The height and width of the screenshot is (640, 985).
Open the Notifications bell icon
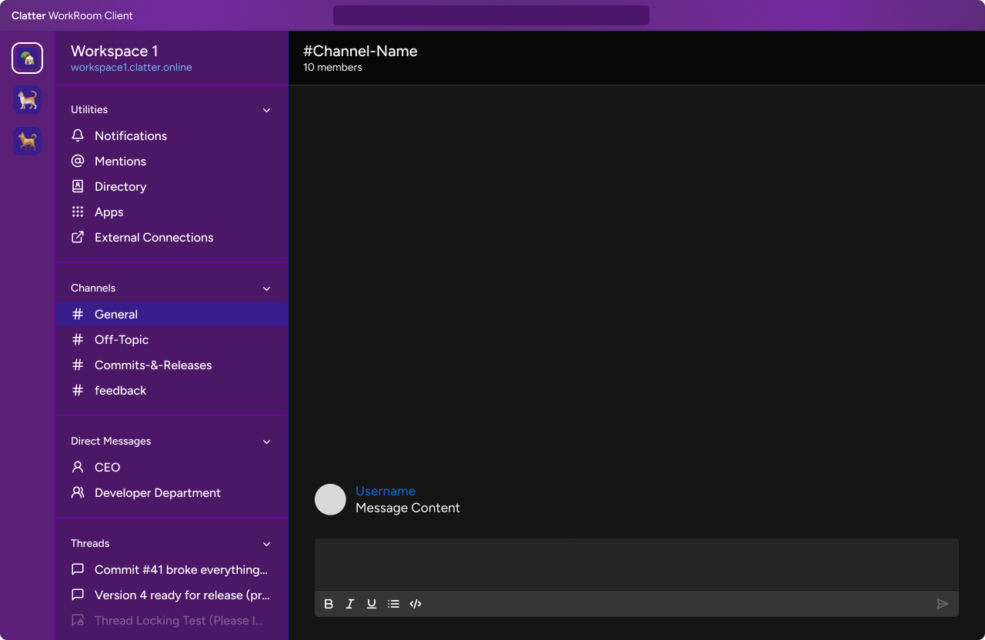pyautogui.click(x=77, y=135)
